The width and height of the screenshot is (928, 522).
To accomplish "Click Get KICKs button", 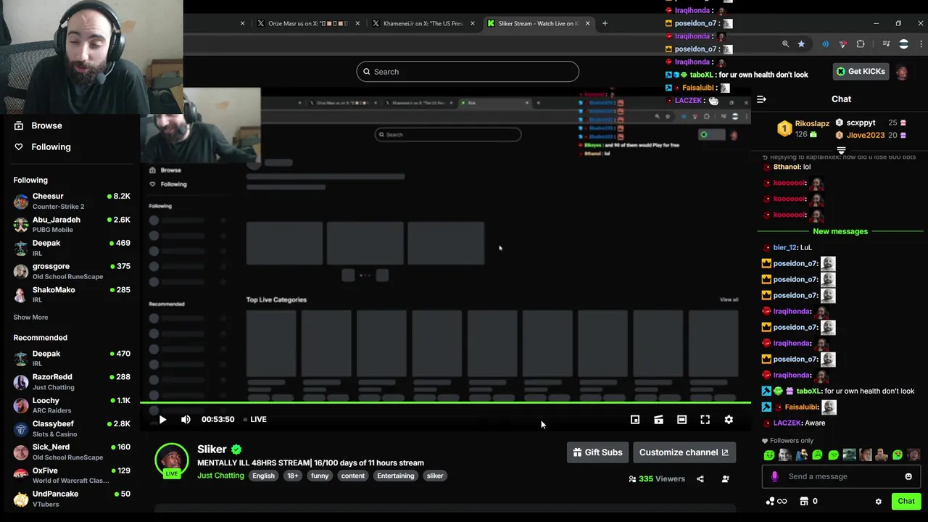I will point(861,72).
